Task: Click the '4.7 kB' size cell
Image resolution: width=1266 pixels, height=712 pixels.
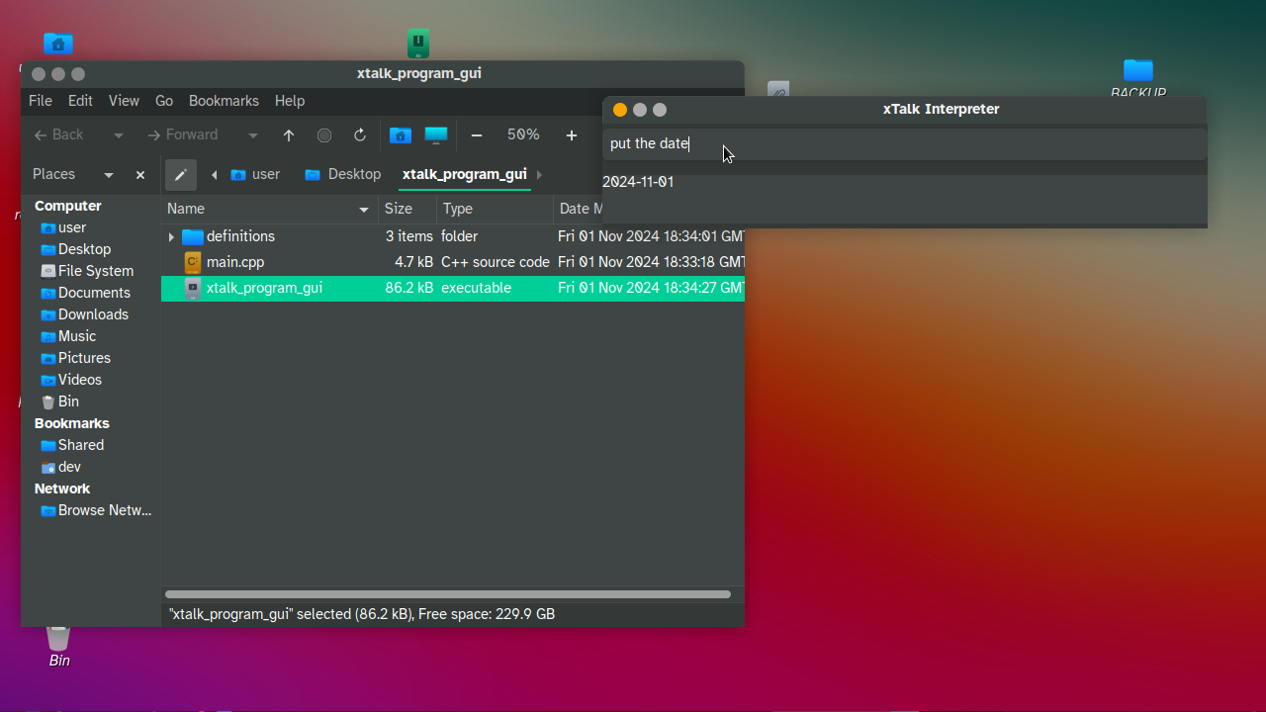Action: [x=413, y=262]
